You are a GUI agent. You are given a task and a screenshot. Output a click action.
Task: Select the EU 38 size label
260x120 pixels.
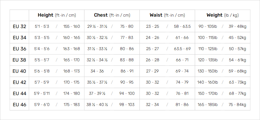[20, 60]
